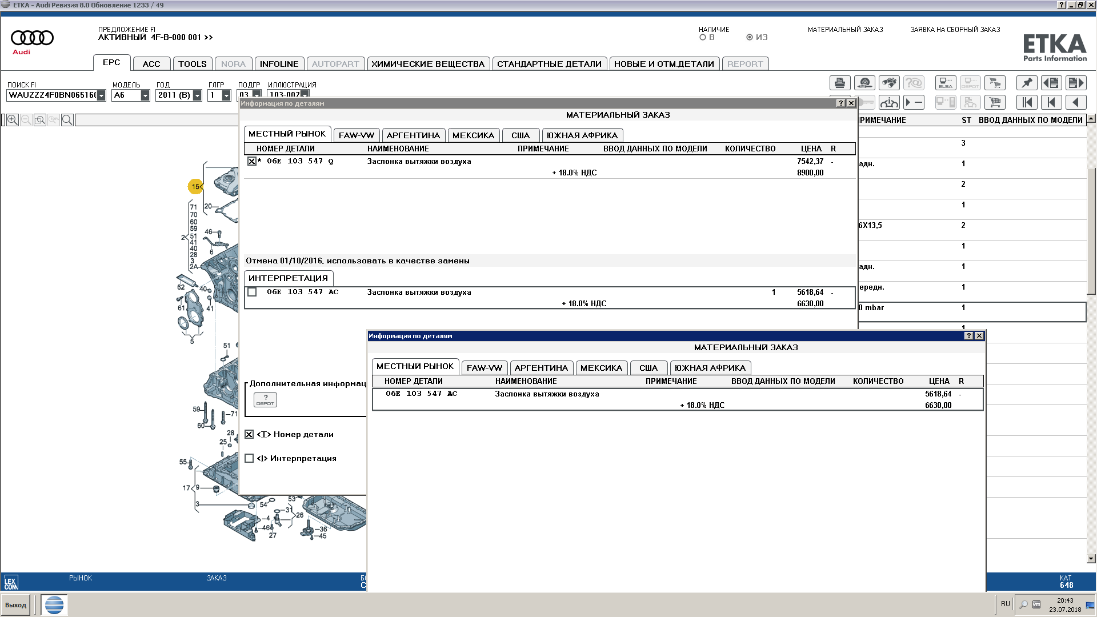The image size is (1097, 617).
Task: Click the printer icon in the toolbar
Action: (840, 83)
